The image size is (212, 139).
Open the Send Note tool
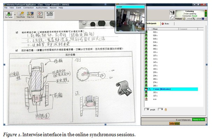[21, 15]
